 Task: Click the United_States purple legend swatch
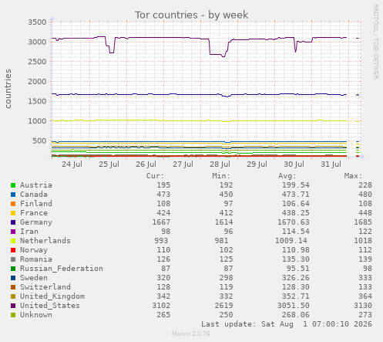point(13,306)
